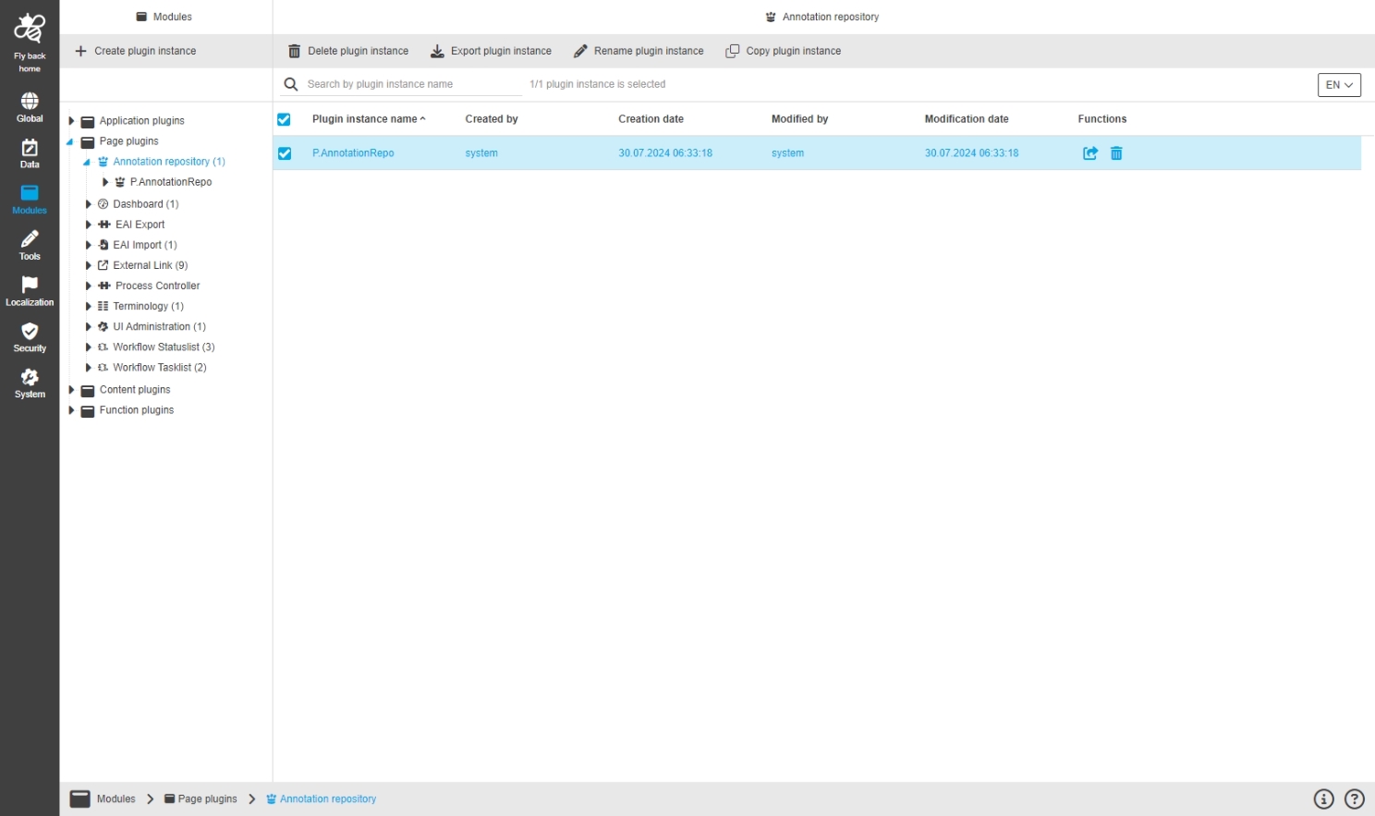Click the Fly back home bee icon
The image size is (1375, 816).
pyautogui.click(x=30, y=29)
